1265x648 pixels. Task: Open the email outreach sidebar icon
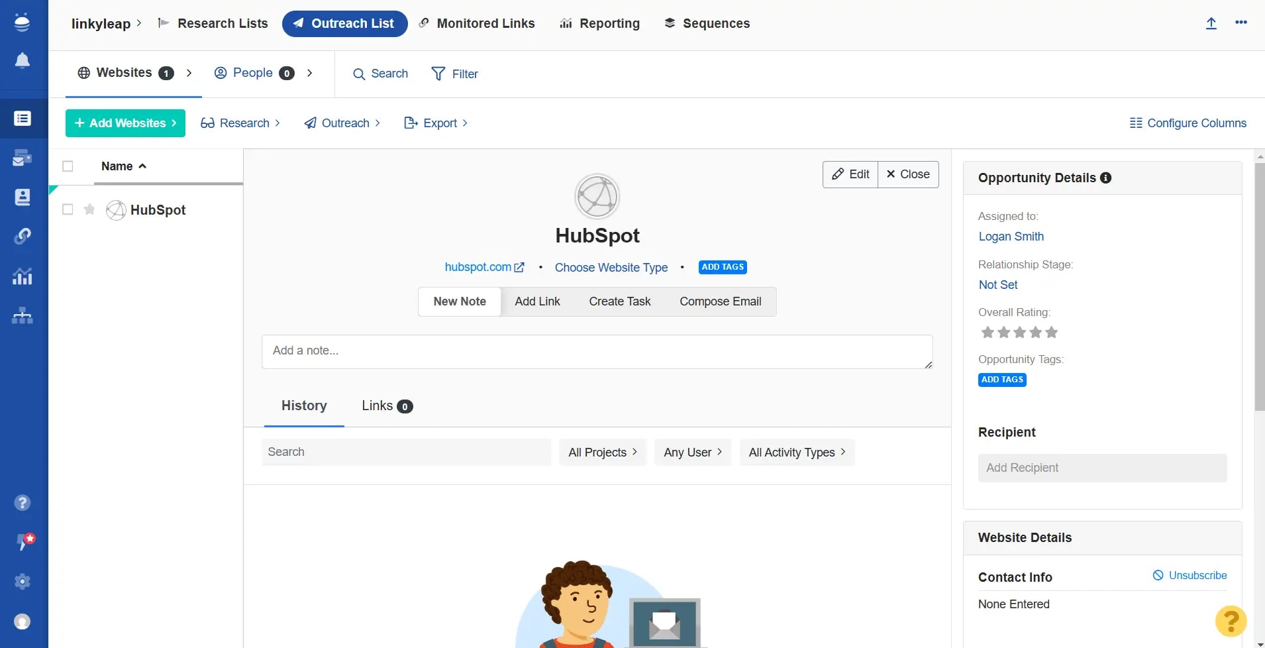click(x=22, y=158)
